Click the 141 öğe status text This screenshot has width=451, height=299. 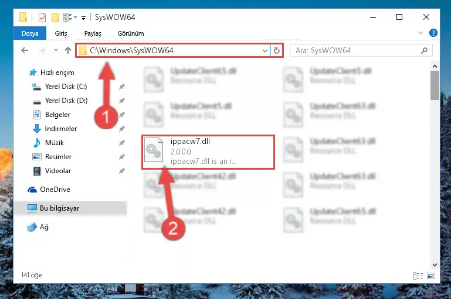[x=32, y=275]
